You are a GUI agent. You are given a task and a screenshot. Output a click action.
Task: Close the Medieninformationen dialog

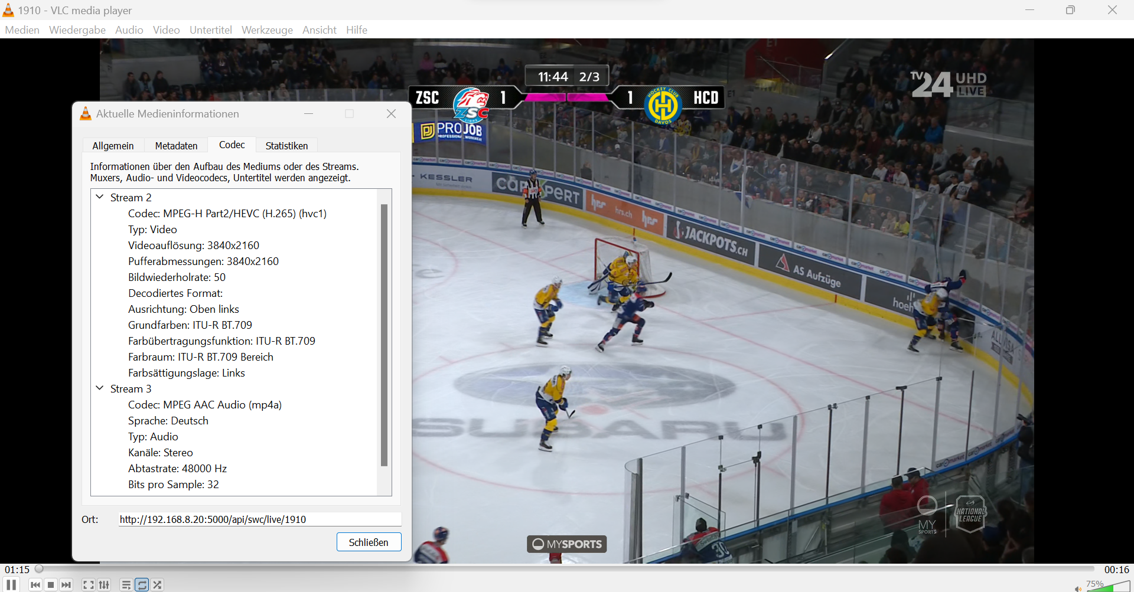[x=391, y=114]
